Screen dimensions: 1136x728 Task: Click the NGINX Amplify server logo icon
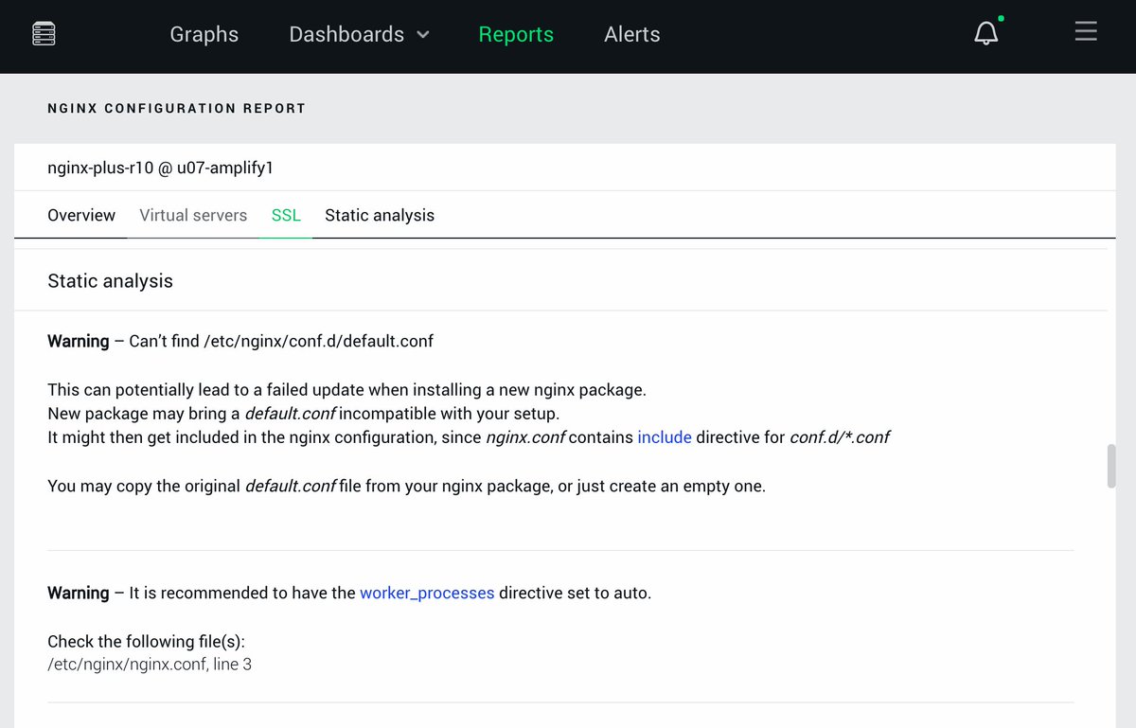click(44, 34)
